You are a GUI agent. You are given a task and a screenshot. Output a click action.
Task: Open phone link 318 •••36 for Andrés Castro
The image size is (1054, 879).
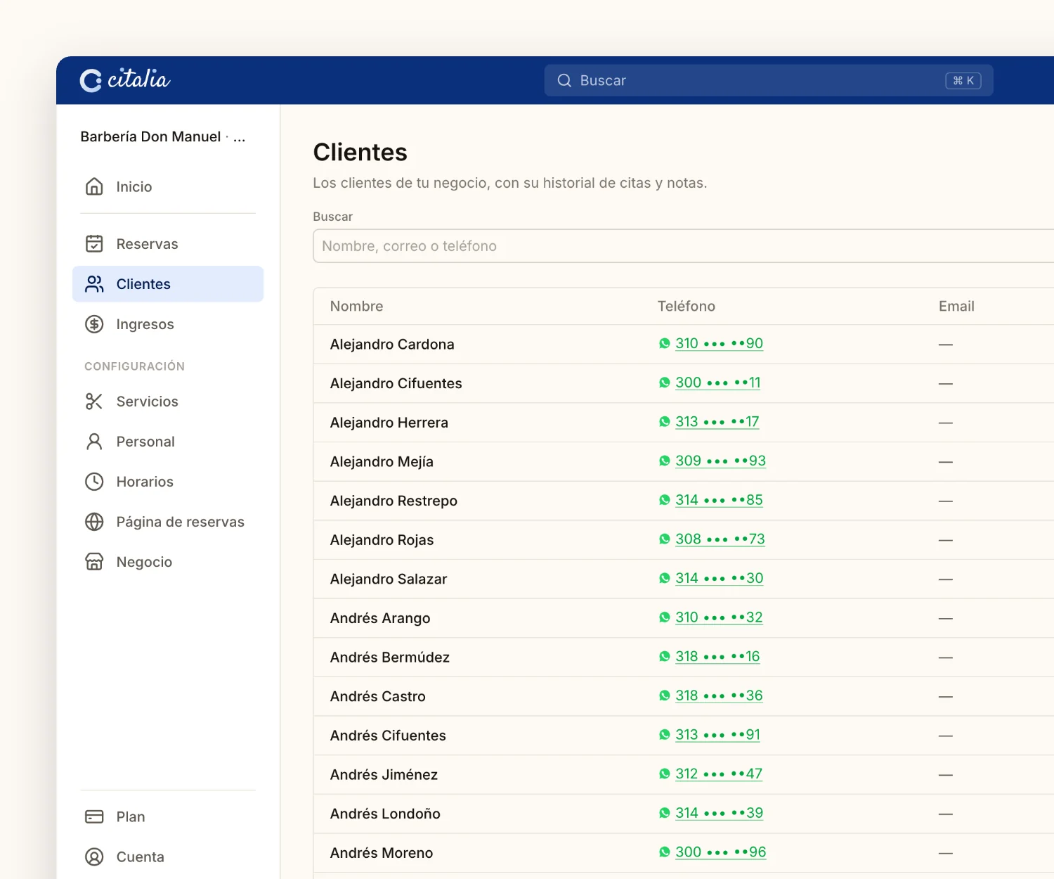pos(720,695)
